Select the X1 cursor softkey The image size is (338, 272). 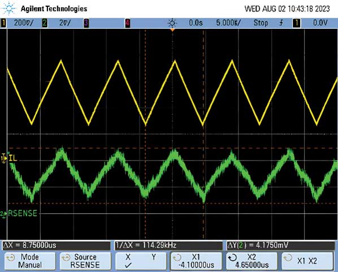196,261
